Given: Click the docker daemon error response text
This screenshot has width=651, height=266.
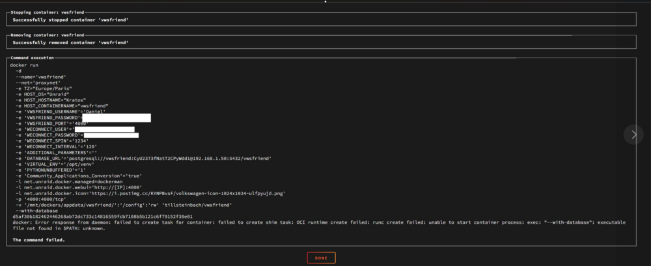Looking at the screenshot, I should pyautogui.click(x=319, y=225).
